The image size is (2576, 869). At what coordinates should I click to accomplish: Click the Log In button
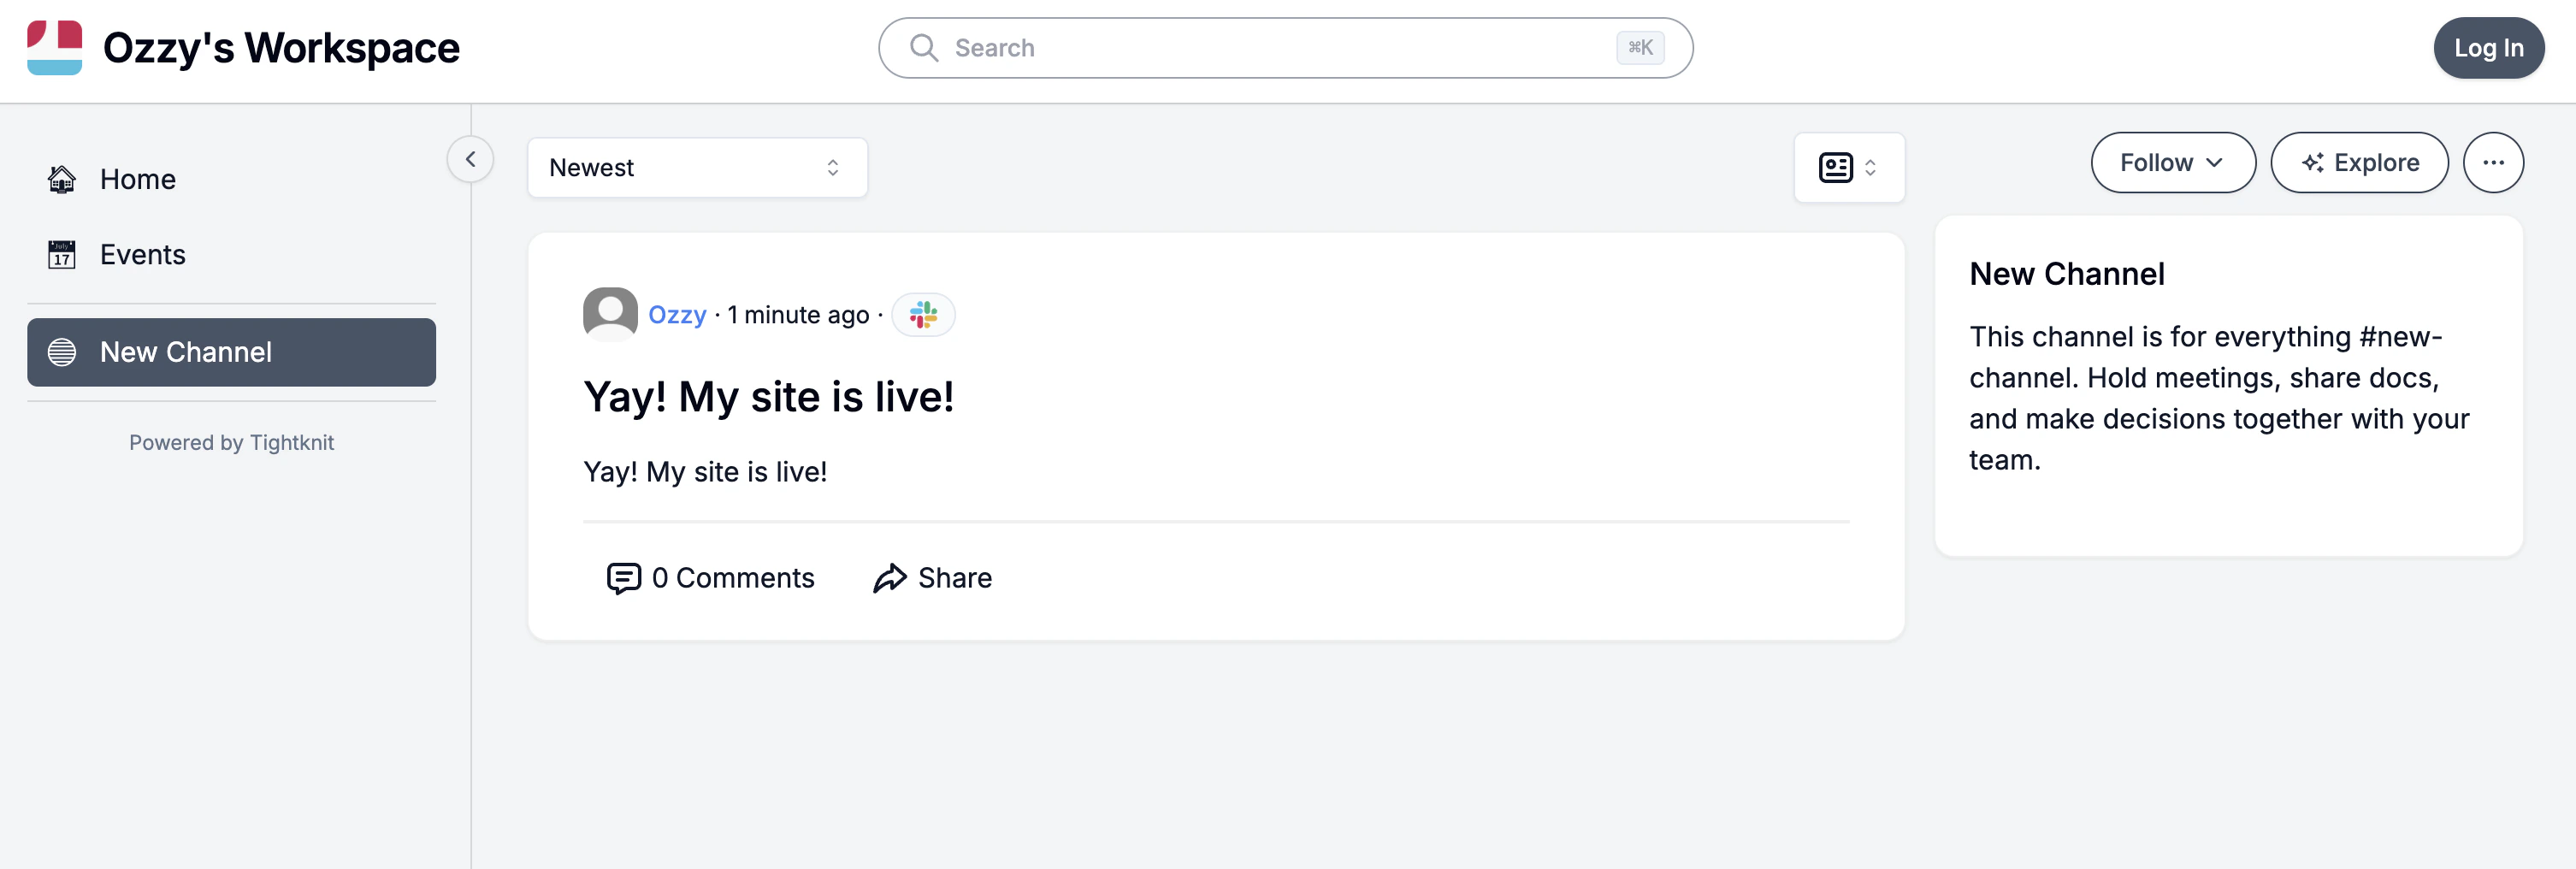(x=2489, y=47)
